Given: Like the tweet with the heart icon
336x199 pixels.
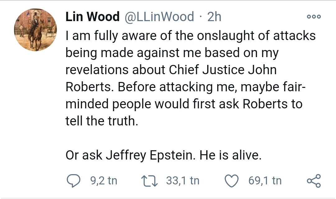Looking at the screenshot, I should pos(232,181).
